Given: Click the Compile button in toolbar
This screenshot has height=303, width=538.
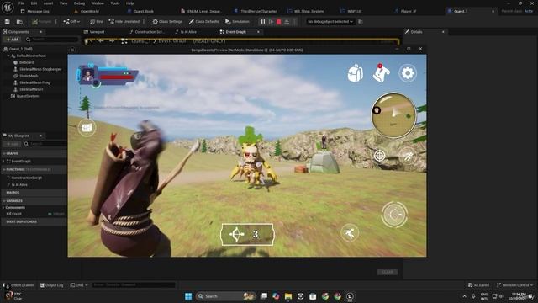Looking at the screenshot, I should coord(42,22).
